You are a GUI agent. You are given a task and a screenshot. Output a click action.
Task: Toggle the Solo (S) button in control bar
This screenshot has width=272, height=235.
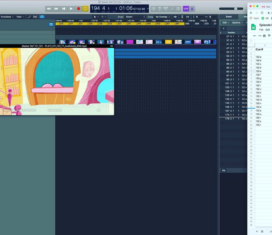(x=178, y=9)
